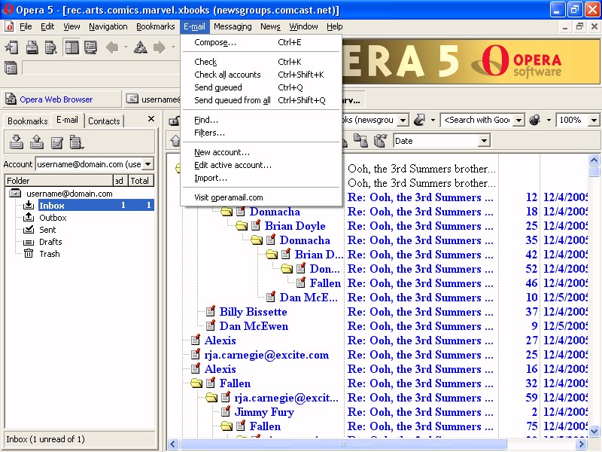Choose Visit operamail.com menu entry
The width and height of the screenshot is (602, 452).
(x=261, y=197)
